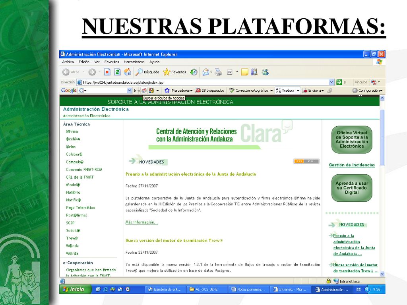The height and width of the screenshot is (305, 407).
Task: Expand Corrector ortográfico dropdown arrow
Action: point(271,90)
